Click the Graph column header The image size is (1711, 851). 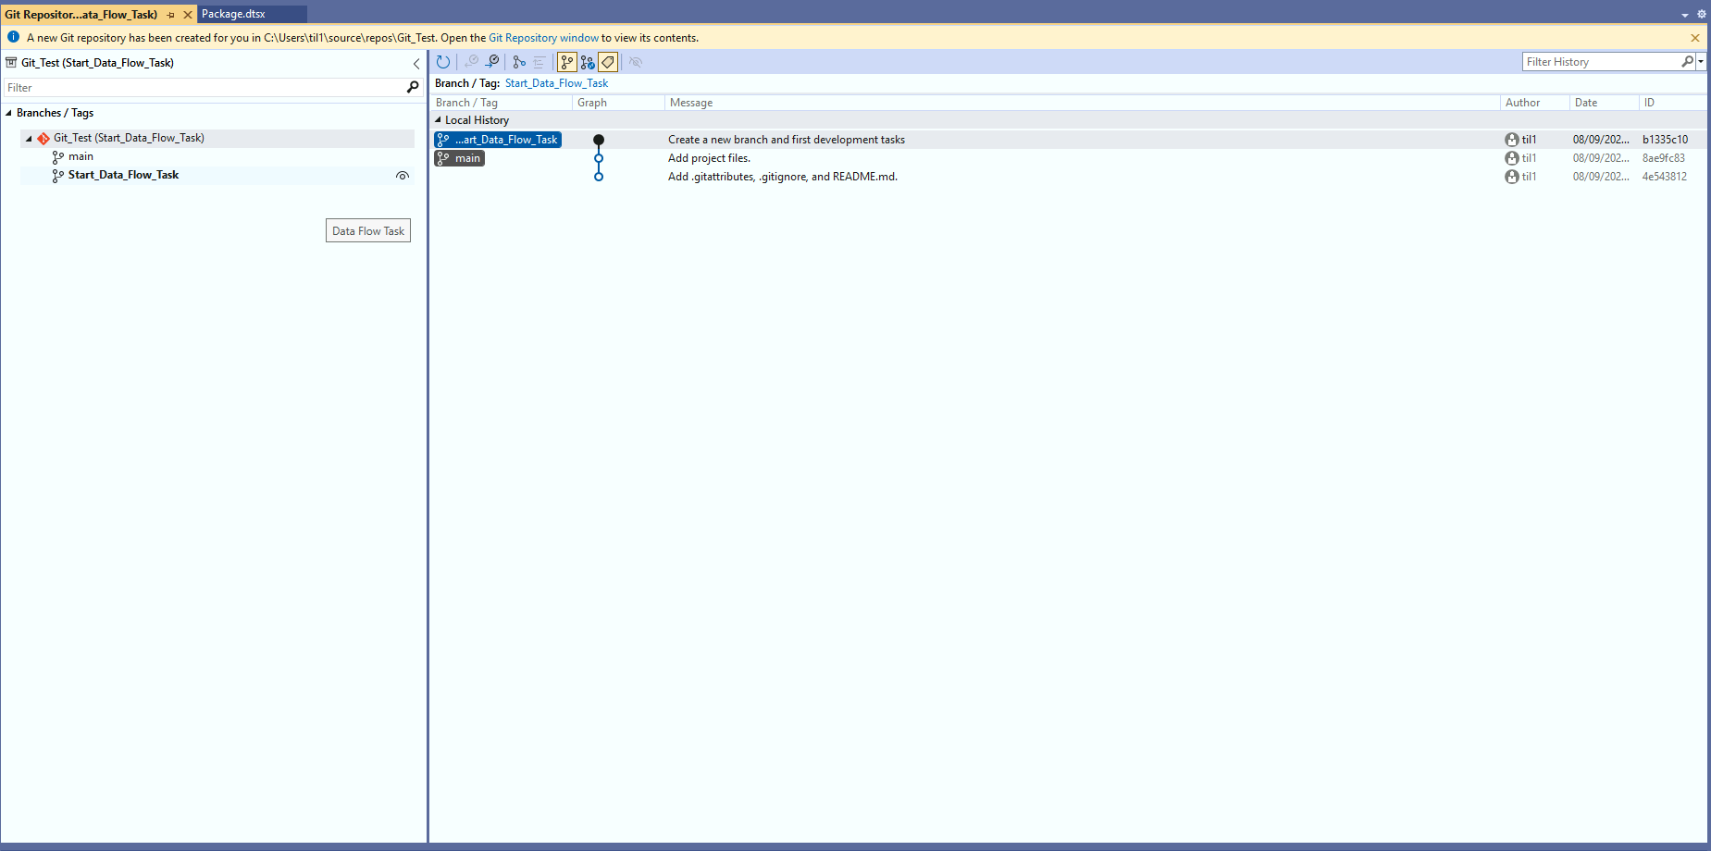click(x=618, y=103)
